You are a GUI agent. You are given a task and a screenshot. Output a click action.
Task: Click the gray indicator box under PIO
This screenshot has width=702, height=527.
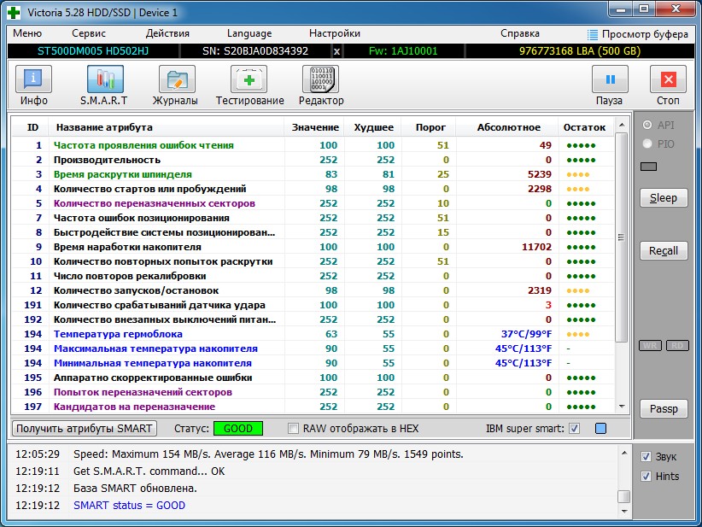pos(648,167)
